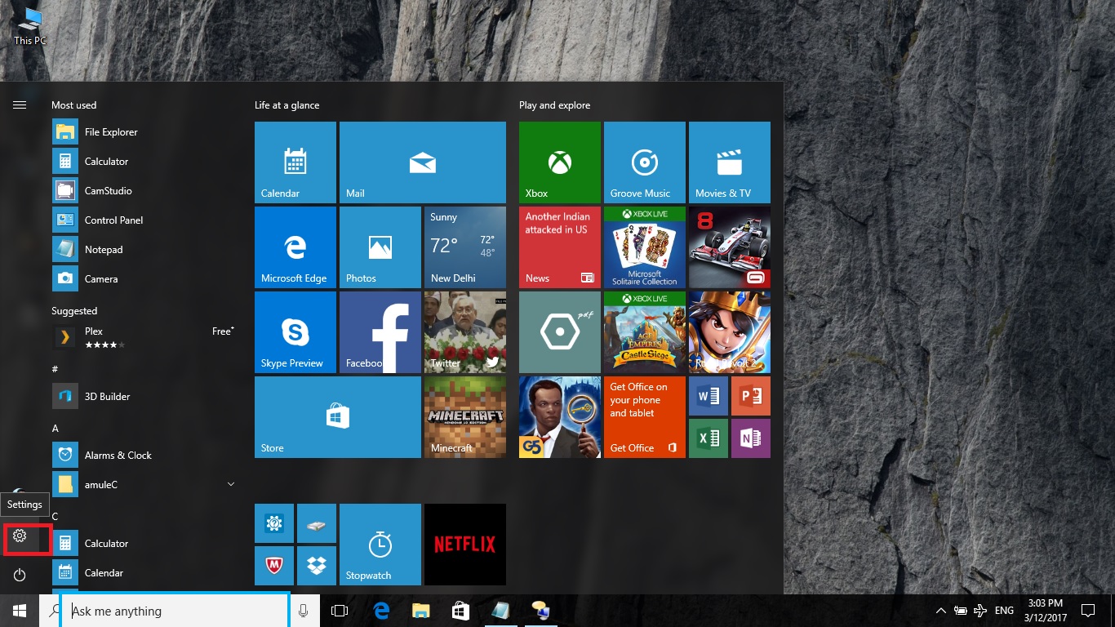Open the Minecraft tile
The image size is (1115, 627).
click(x=464, y=416)
